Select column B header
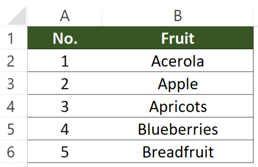This screenshot has width=258, height=167. tap(178, 16)
